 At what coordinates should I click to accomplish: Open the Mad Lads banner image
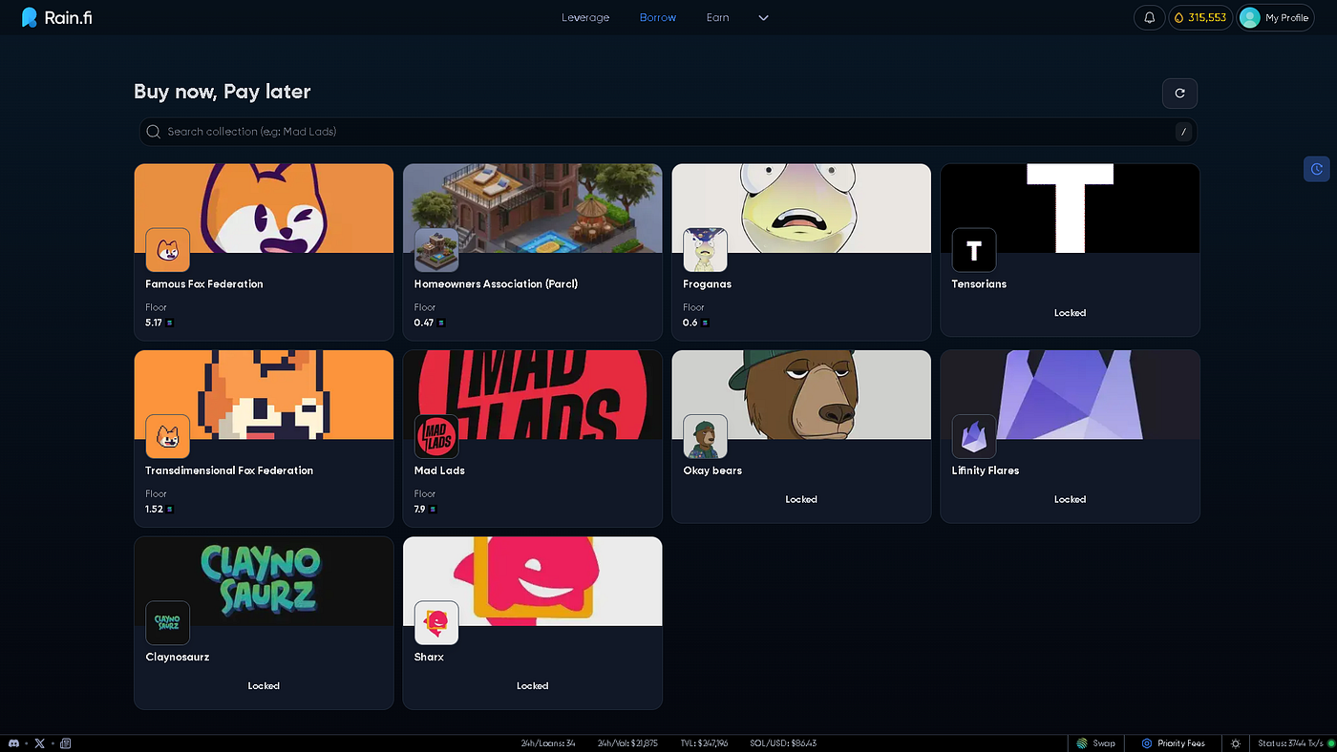point(532,394)
